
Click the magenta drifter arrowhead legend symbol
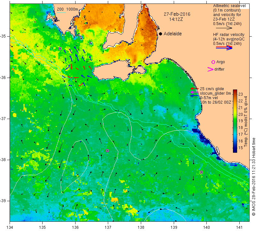click(x=211, y=69)
